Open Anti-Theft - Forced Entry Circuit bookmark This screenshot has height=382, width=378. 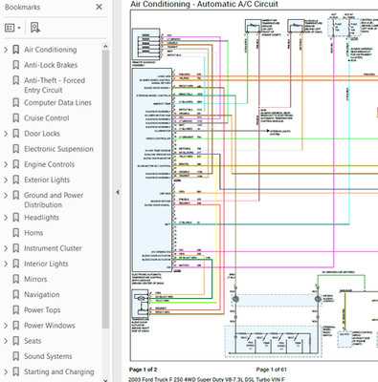tap(55, 85)
